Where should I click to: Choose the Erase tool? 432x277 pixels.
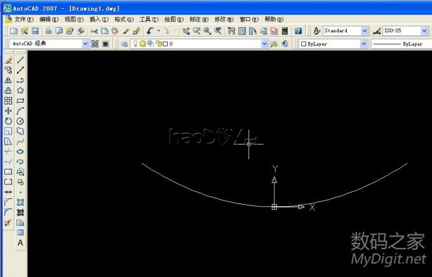8,60
